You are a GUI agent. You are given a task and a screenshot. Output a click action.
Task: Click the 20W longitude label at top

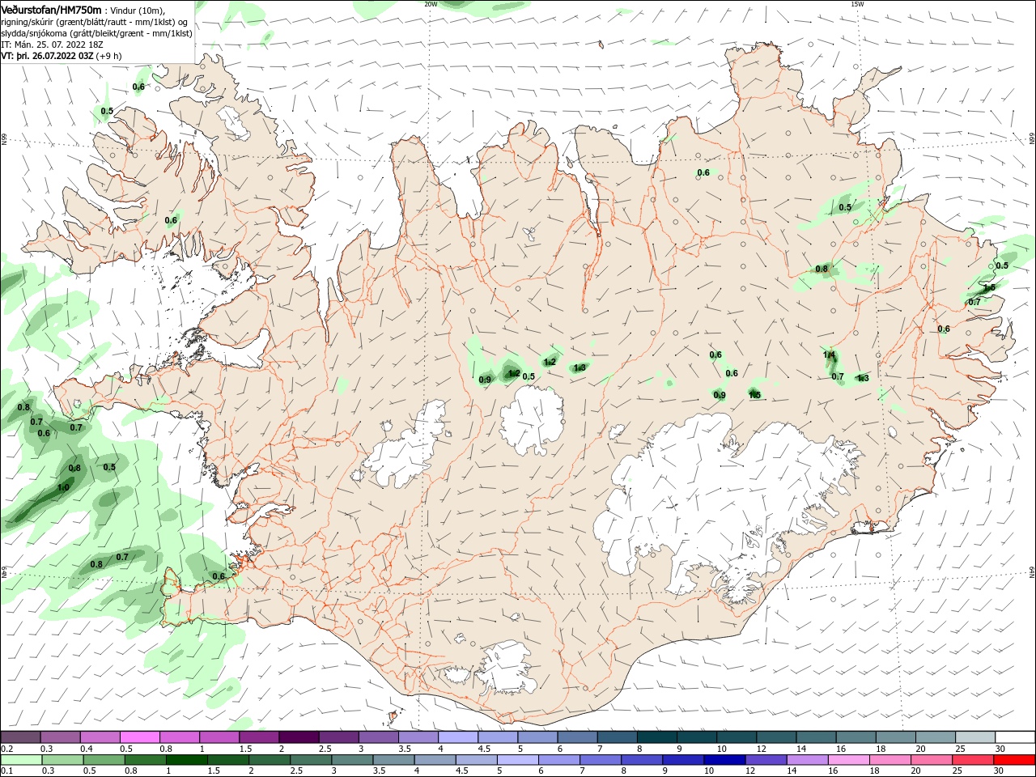tap(431, 4)
